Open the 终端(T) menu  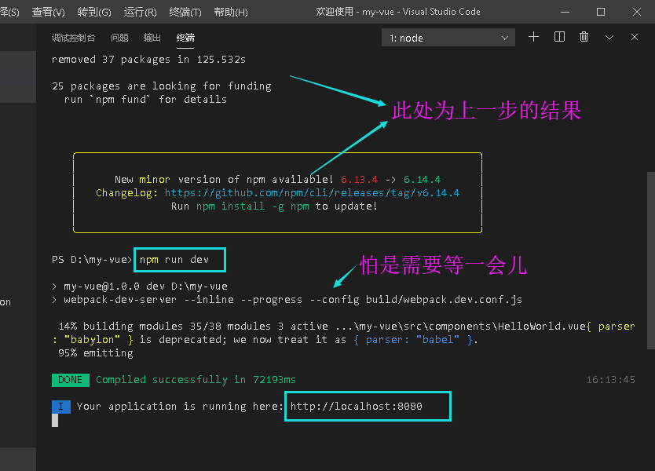pos(184,12)
